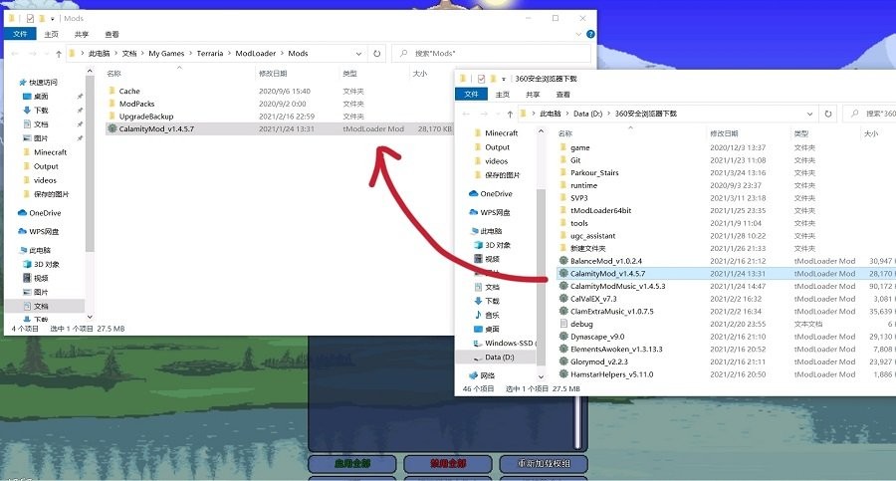This screenshot has width=896, height=481.
Task: Open the quick access toolbar dropdown in download window
Action: [x=504, y=79]
